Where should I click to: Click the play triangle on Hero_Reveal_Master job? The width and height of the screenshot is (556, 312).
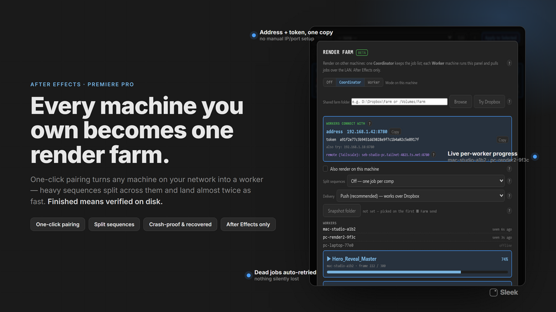(x=329, y=259)
